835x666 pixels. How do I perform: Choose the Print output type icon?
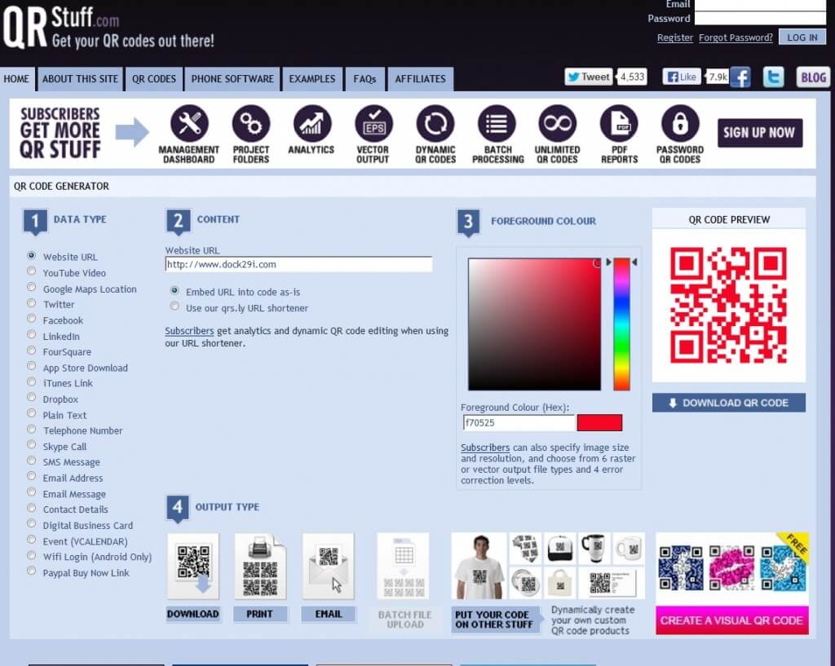[260, 566]
